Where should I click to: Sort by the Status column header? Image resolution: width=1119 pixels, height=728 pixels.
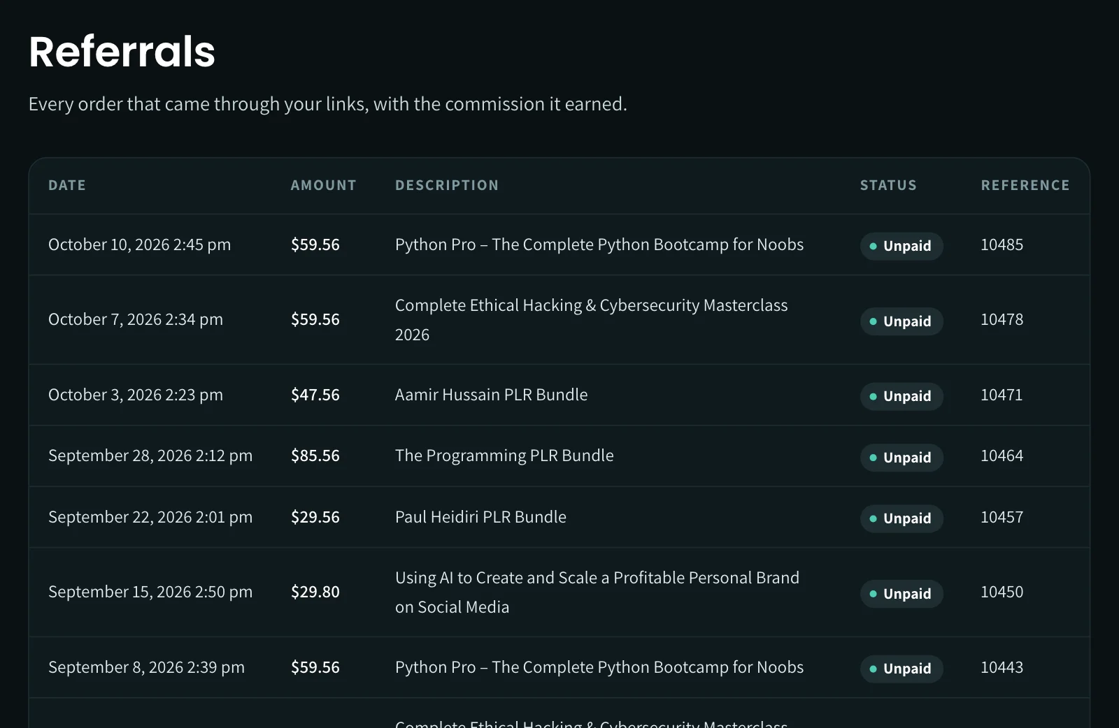coord(888,185)
